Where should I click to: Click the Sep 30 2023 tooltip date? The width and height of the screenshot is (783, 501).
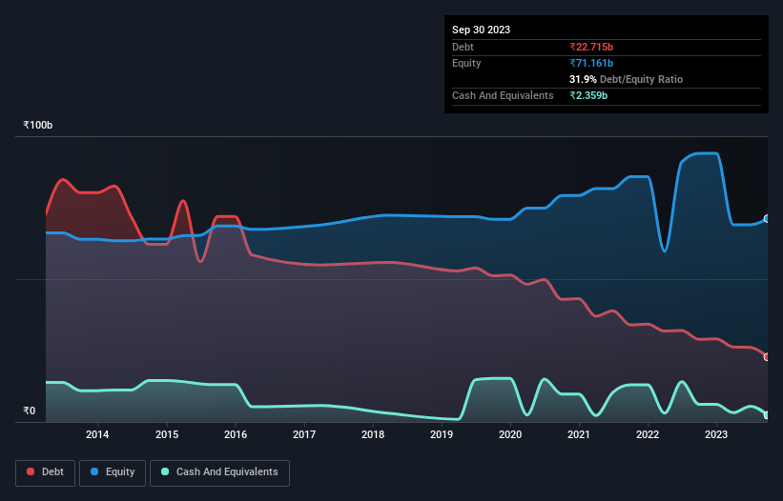click(481, 30)
